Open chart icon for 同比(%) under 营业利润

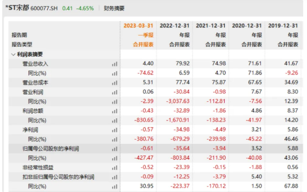(x=115, y=102)
